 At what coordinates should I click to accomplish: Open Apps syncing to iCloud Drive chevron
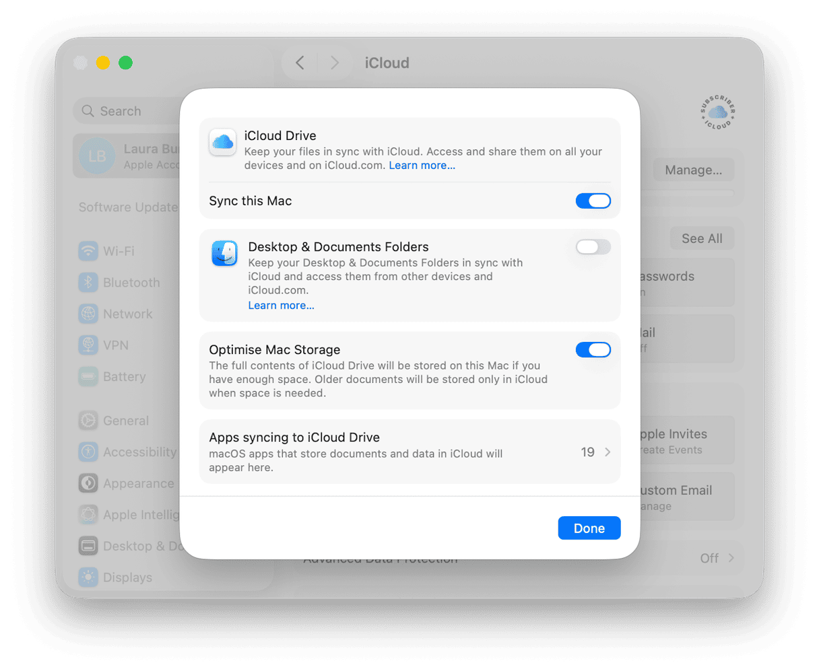coord(608,452)
